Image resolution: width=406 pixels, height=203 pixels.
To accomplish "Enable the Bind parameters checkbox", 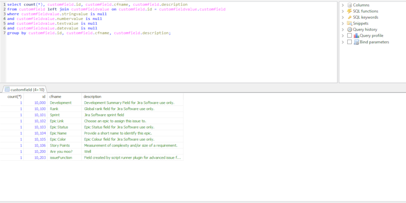I will (349, 42).
